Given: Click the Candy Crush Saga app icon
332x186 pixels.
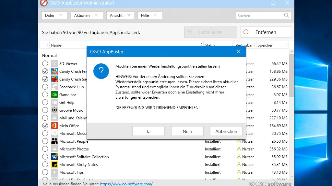Looking at the screenshot, I should [x=54, y=79].
